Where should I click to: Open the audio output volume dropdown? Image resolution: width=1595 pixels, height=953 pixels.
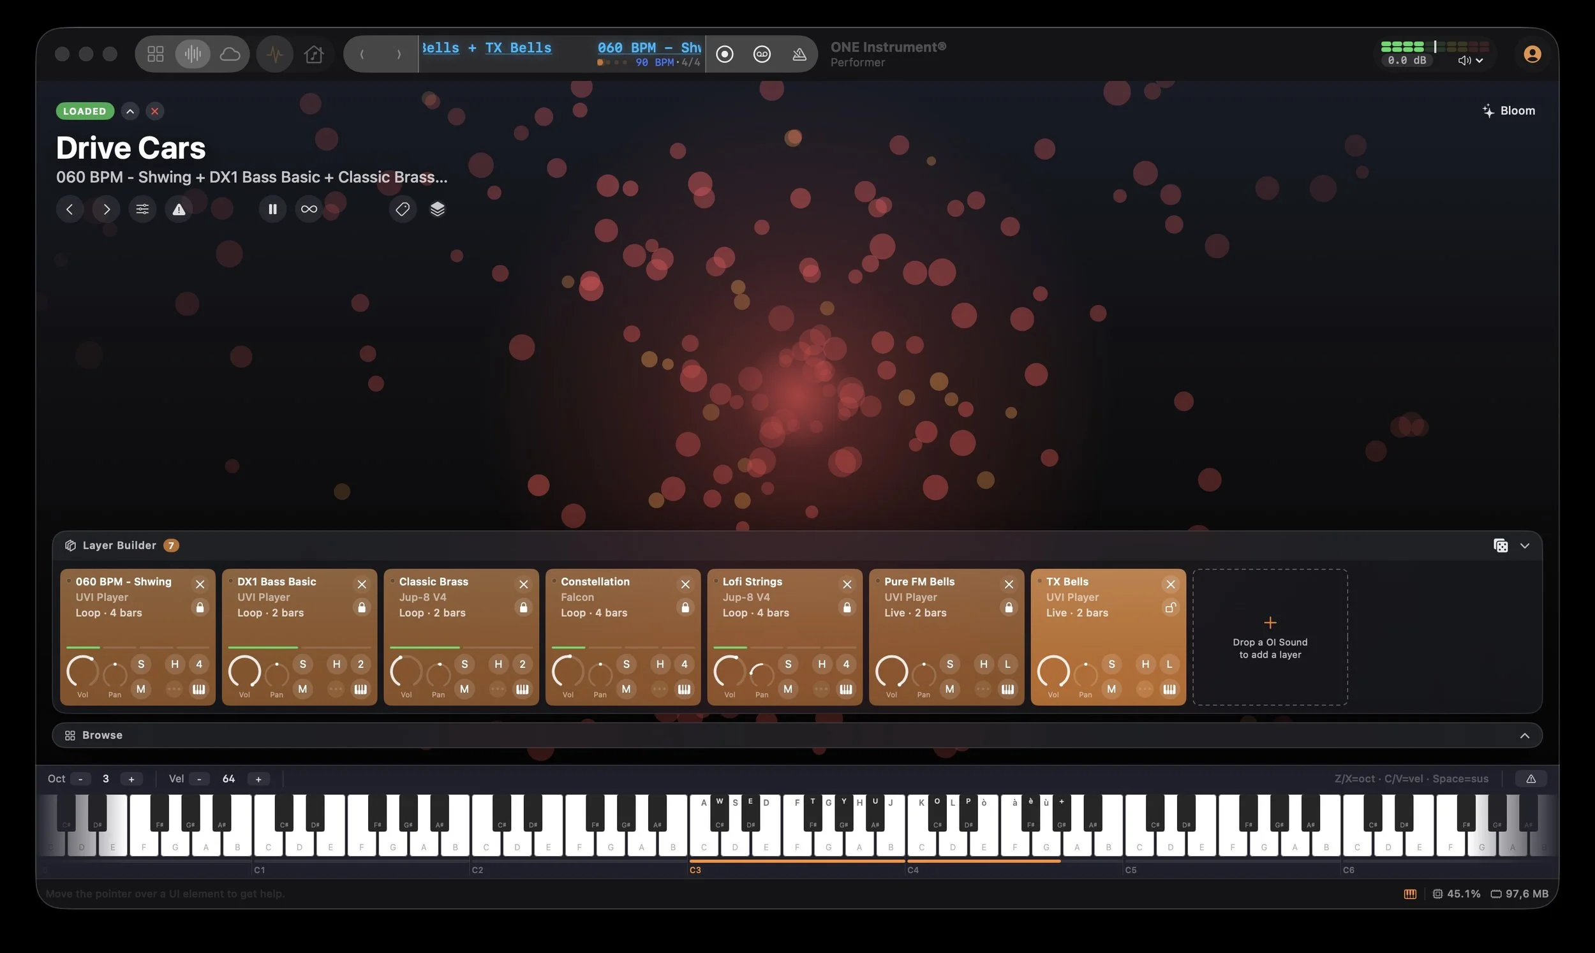[x=1471, y=61]
